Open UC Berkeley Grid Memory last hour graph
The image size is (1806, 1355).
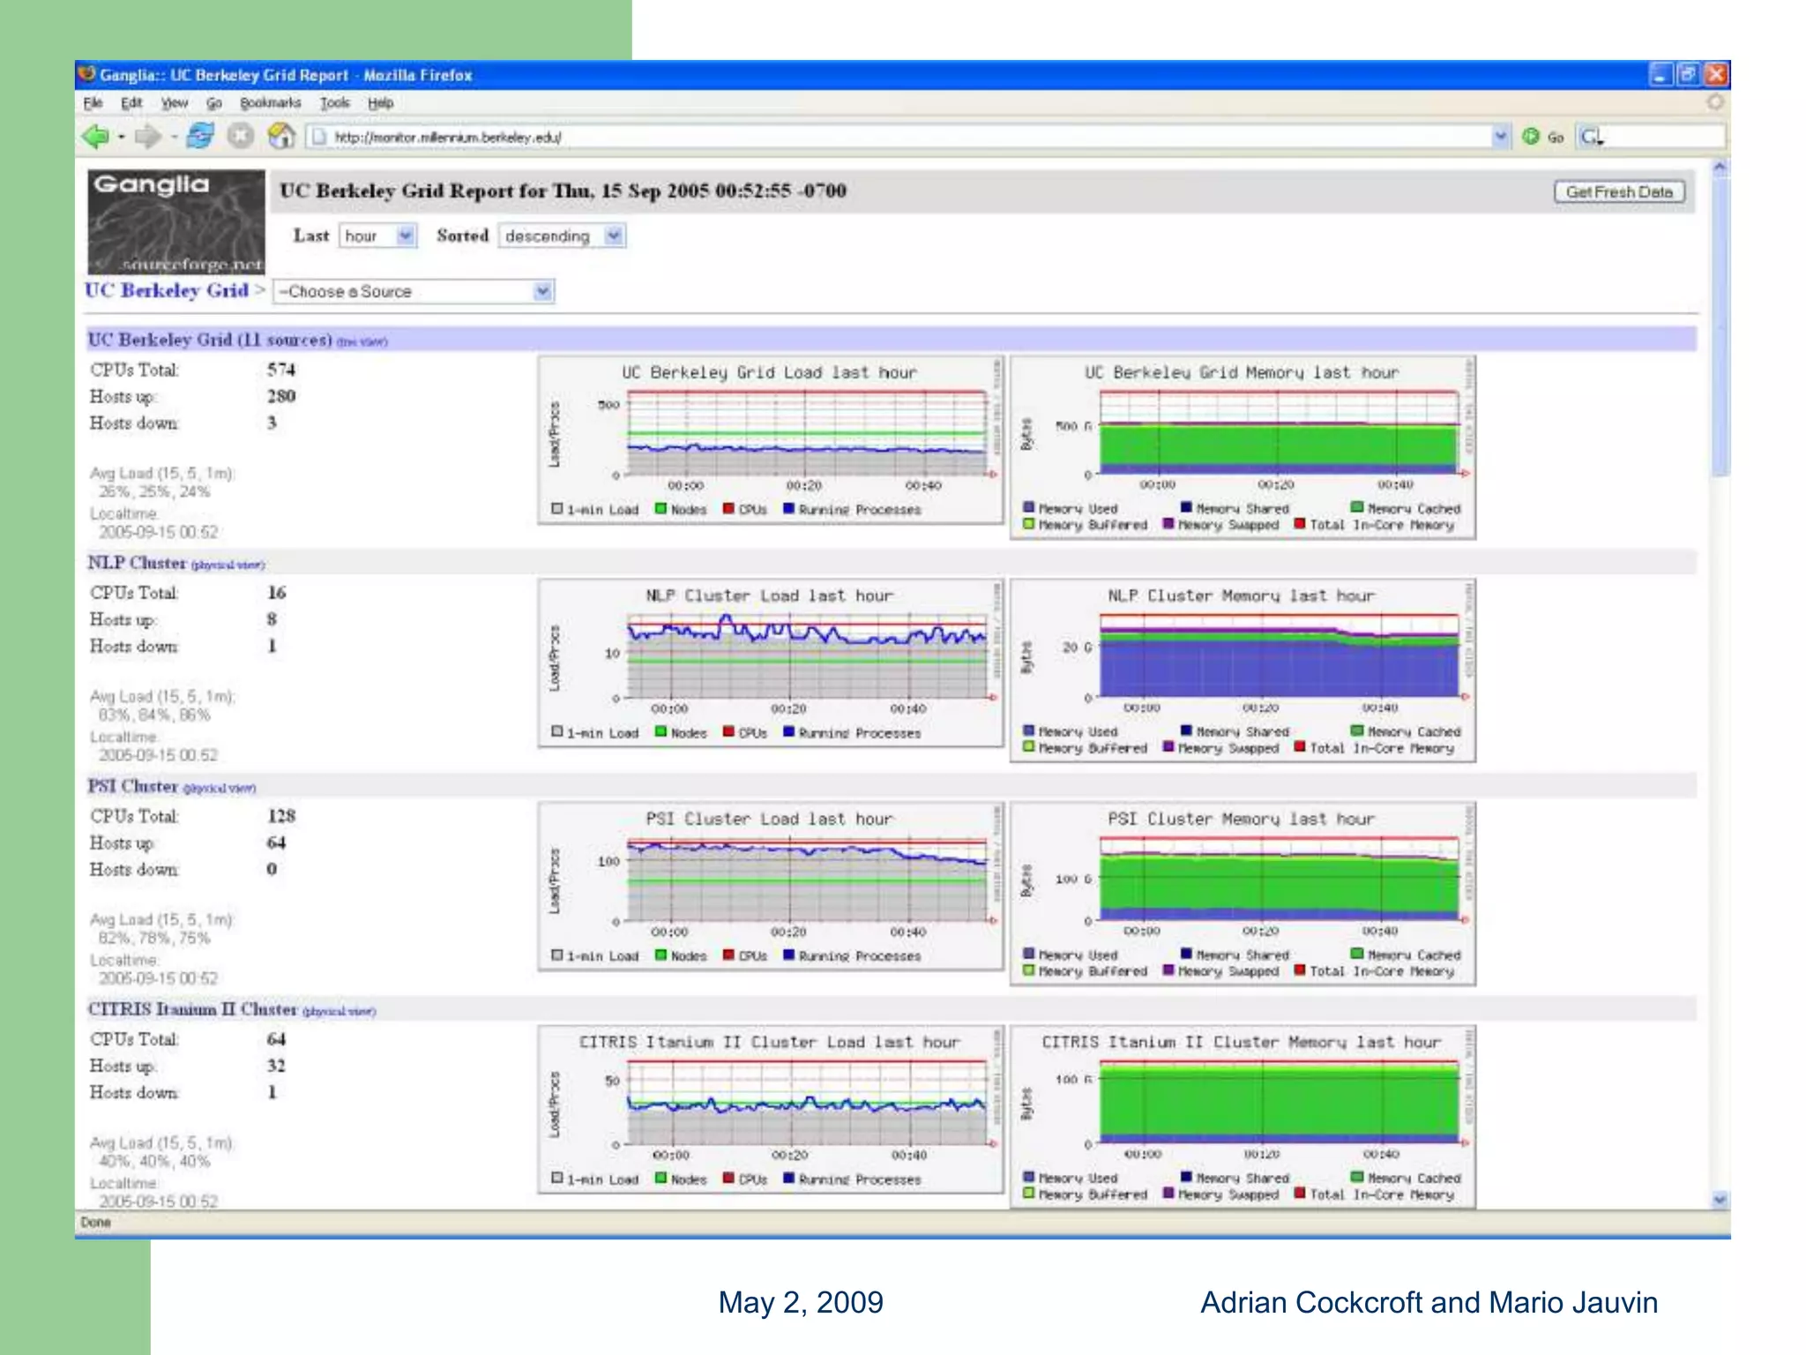pyautogui.click(x=1243, y=447)
